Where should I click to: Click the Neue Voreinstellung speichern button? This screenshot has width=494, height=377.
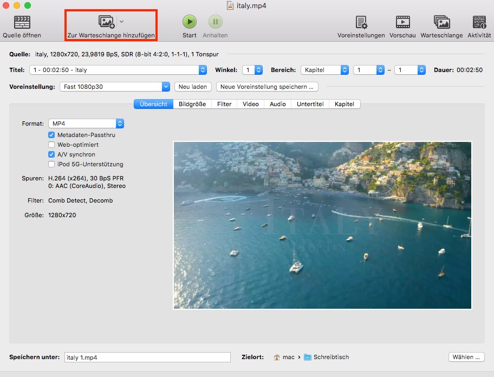(267, 87)
